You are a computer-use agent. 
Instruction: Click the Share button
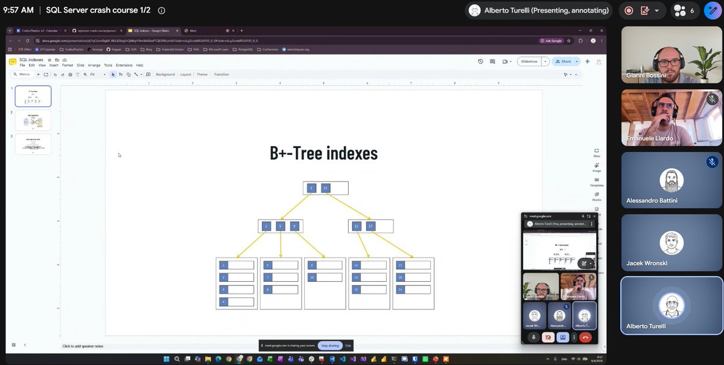pos(564,62)
